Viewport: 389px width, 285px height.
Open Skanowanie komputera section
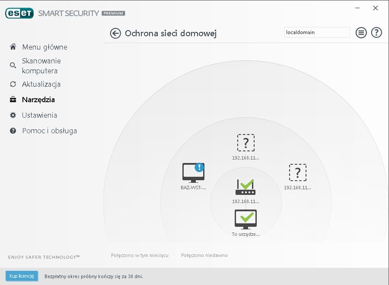41,66
